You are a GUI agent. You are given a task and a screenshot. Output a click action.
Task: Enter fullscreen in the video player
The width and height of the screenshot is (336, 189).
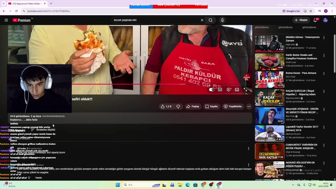coord(245,90)
